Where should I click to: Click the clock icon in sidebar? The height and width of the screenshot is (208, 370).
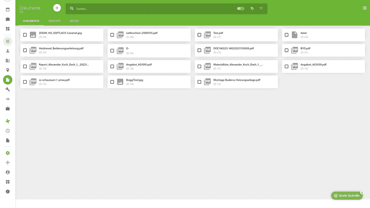(x=8, y=131)
